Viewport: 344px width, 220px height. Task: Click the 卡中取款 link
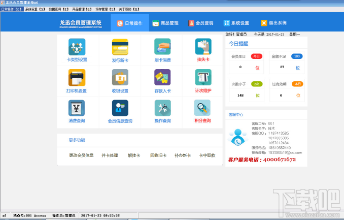point(207,155)
